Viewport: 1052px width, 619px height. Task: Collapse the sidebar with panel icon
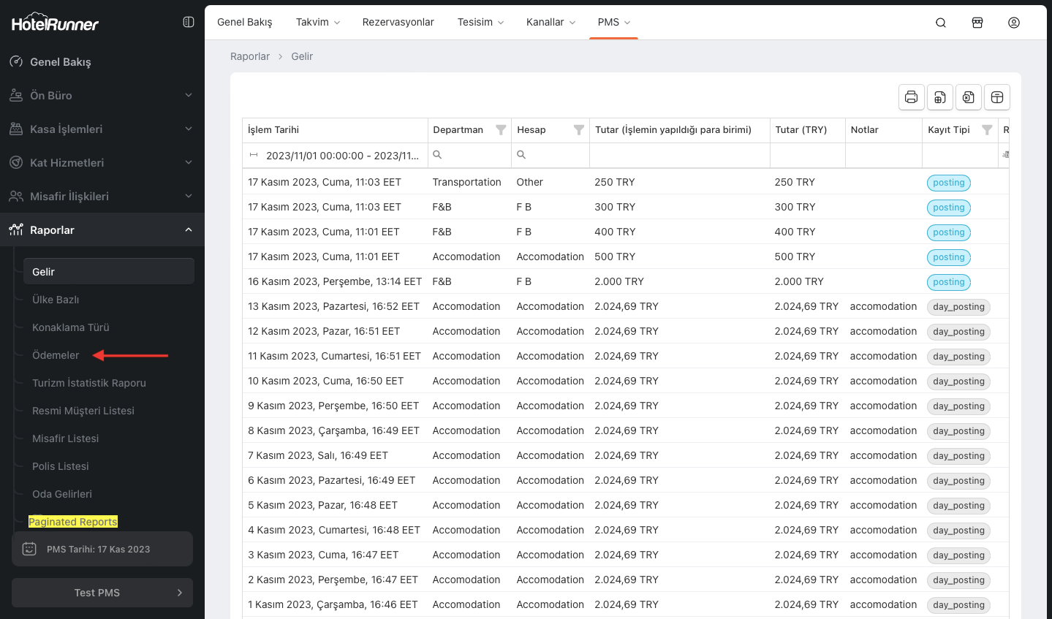click(x=189, y=23)
